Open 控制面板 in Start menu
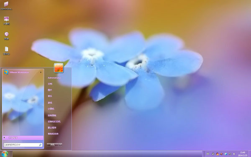The height and width of the screenshot is (157, 251). [x=52, y=116]
